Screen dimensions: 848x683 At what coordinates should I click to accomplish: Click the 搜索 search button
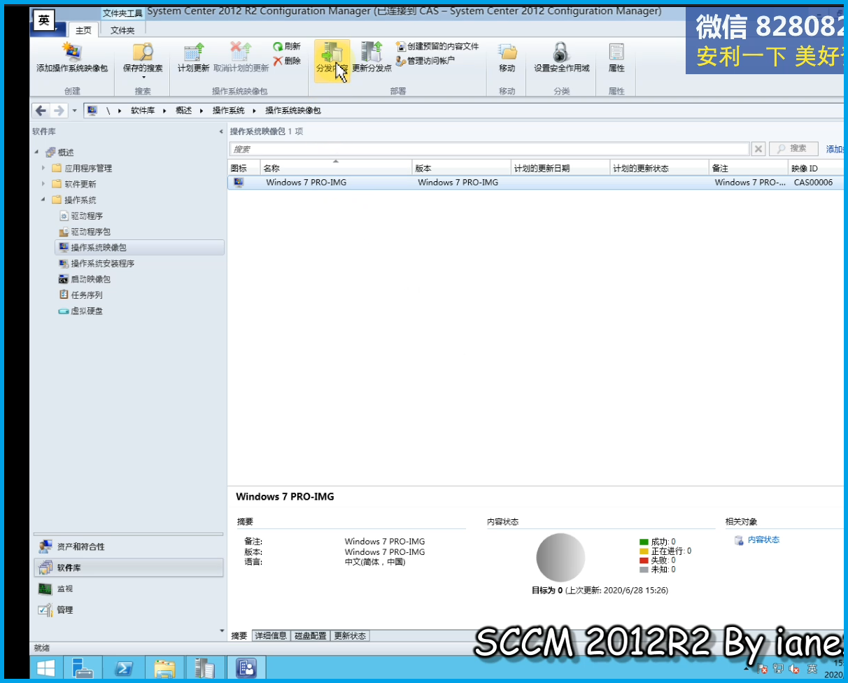coord(793,149)
